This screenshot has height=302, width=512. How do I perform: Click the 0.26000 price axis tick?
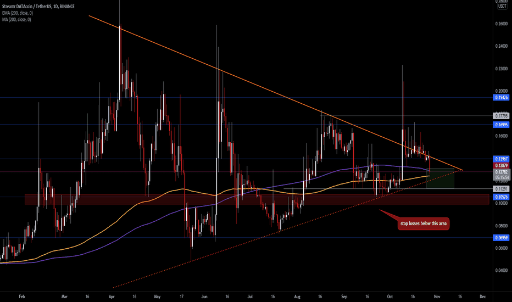point(501,24)
